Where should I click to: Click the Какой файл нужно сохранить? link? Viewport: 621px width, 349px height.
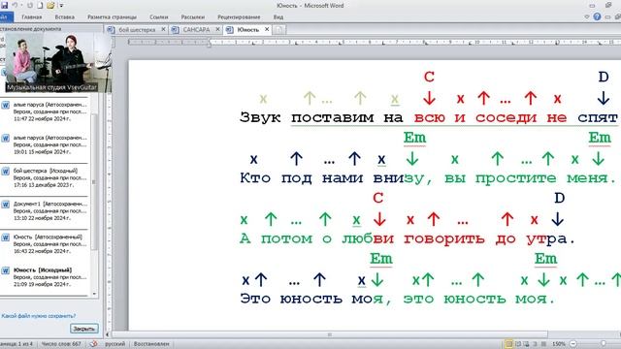[x=39, y=316]
